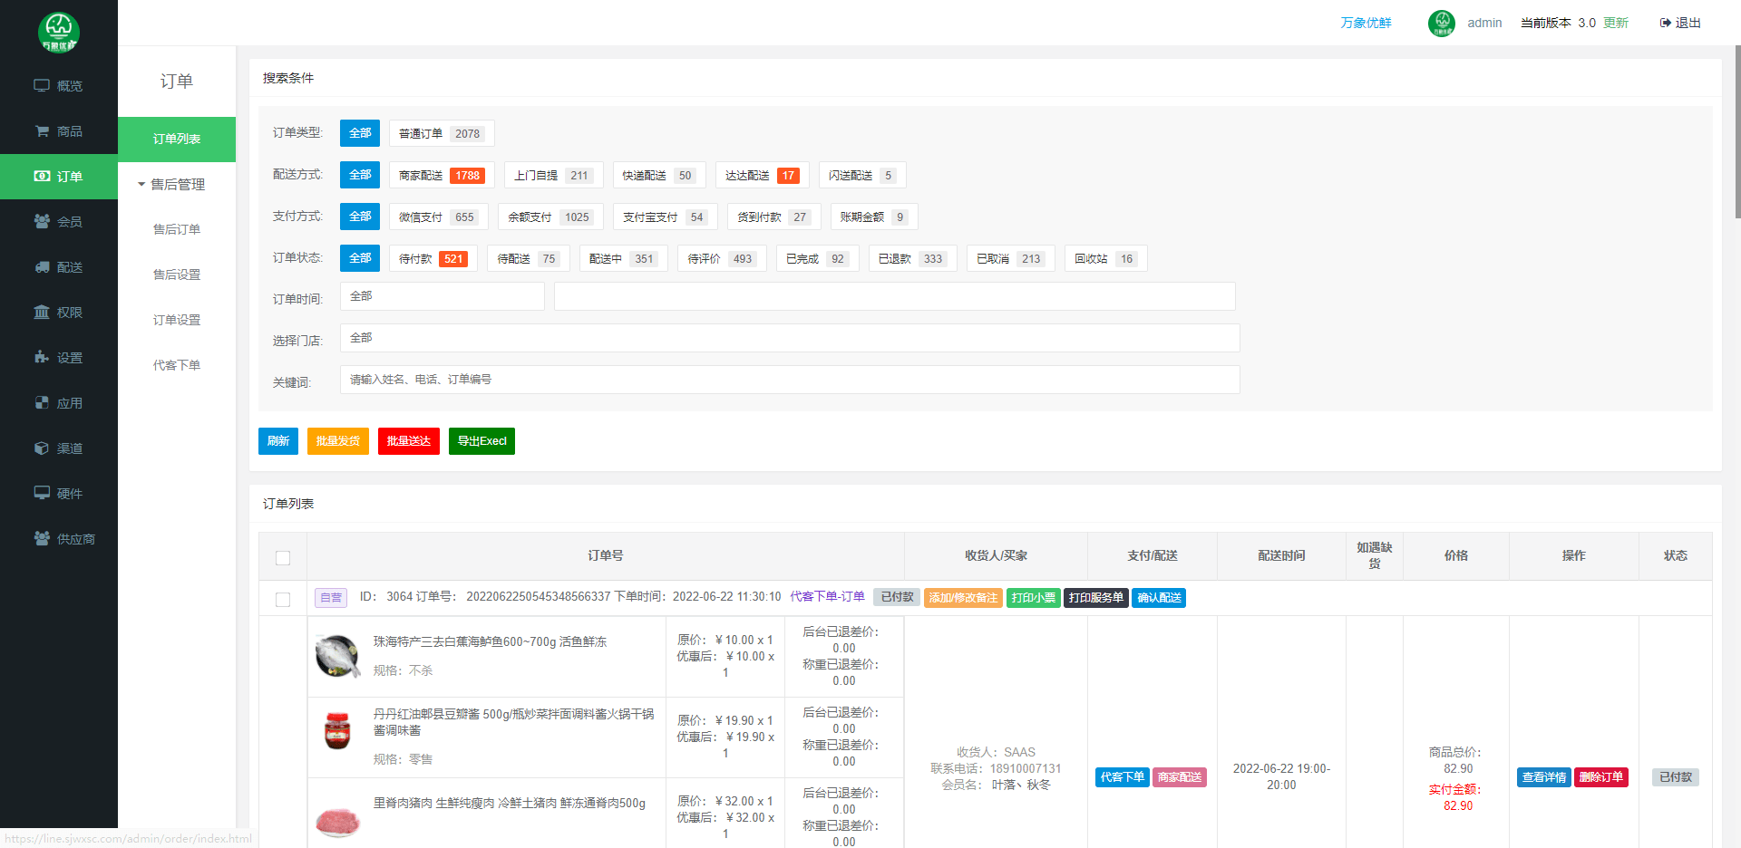The width and height of the screenshot is (1741, 848).
Task: Check the checkbox for order ID 3064
Action: [283, 599]
